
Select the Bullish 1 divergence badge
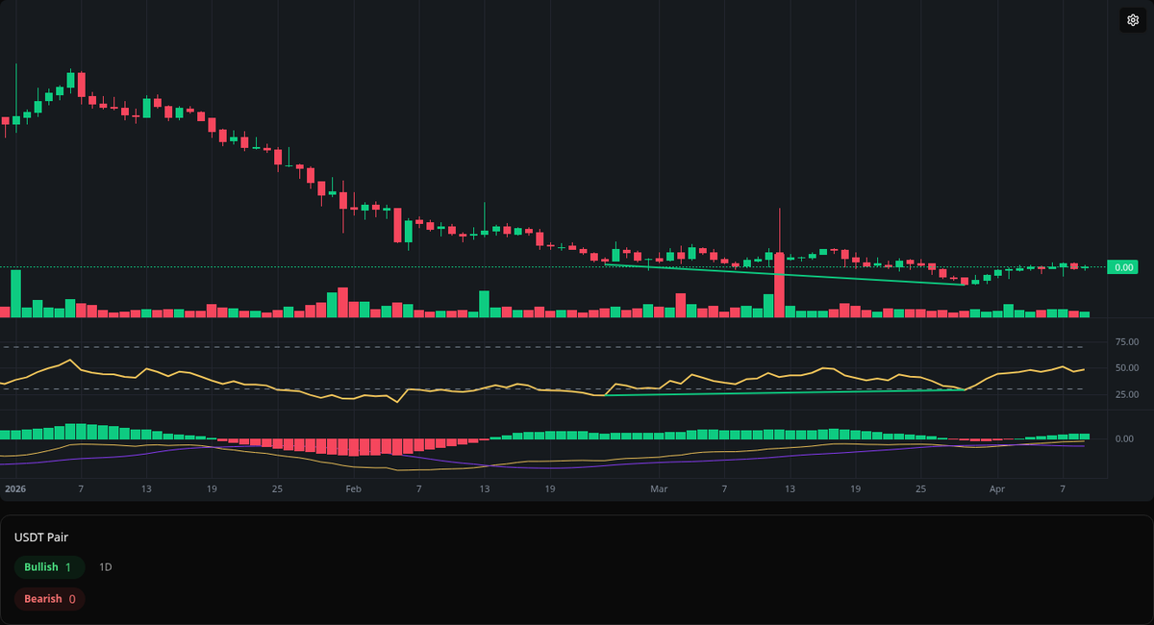49,567
